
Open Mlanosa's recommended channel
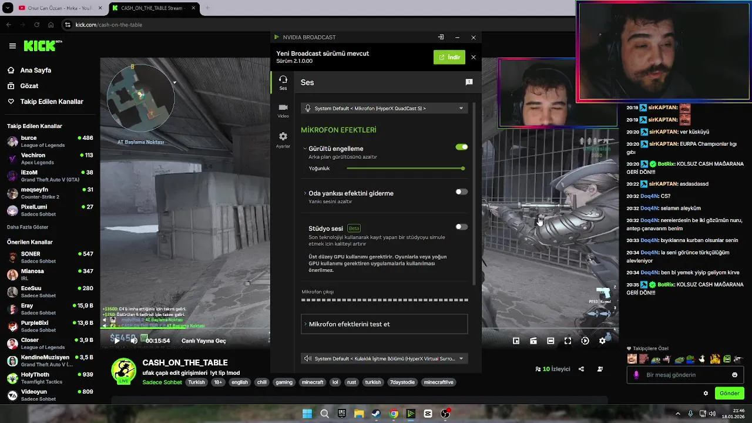pos(50,274)
